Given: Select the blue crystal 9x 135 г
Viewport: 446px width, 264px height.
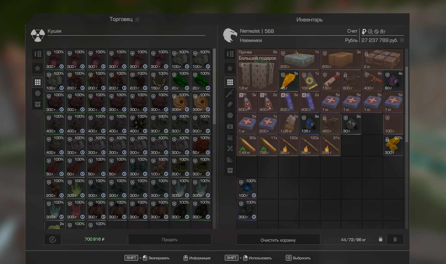Looking at the screenshot, I should pyautogui.click(x=310, y=124).
